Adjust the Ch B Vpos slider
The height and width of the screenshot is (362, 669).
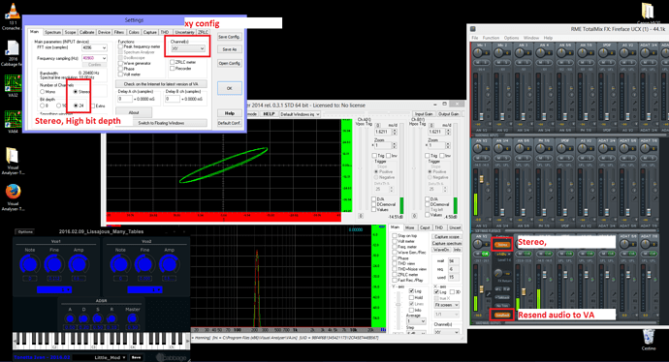[413, 169]
